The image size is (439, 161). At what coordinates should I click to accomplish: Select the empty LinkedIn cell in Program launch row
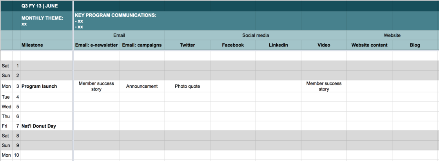point(278,86)
